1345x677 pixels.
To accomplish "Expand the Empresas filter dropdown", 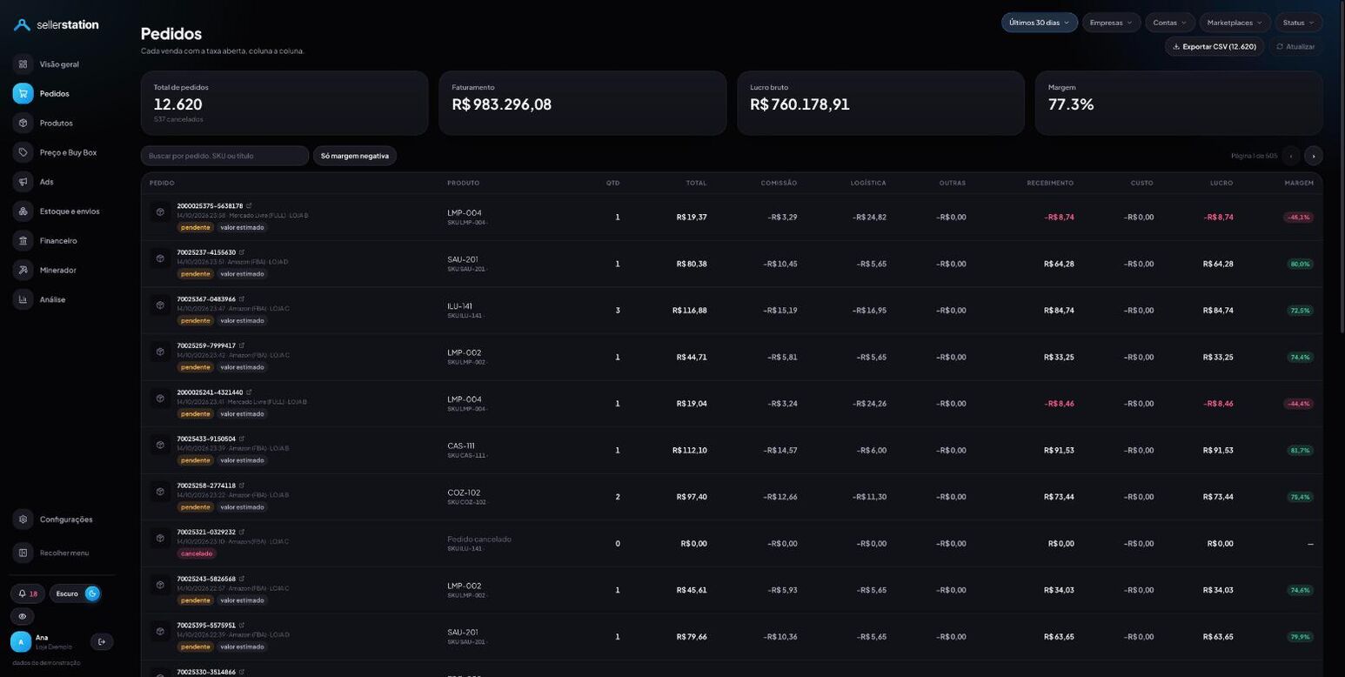I will pos(1111,23).
